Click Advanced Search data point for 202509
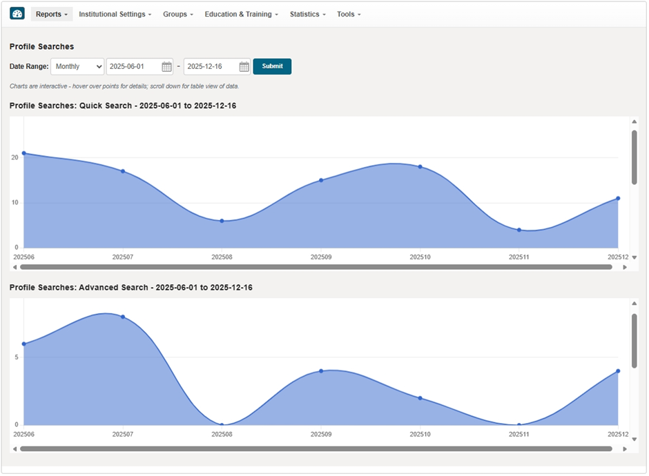 click(x=321, y=371)
